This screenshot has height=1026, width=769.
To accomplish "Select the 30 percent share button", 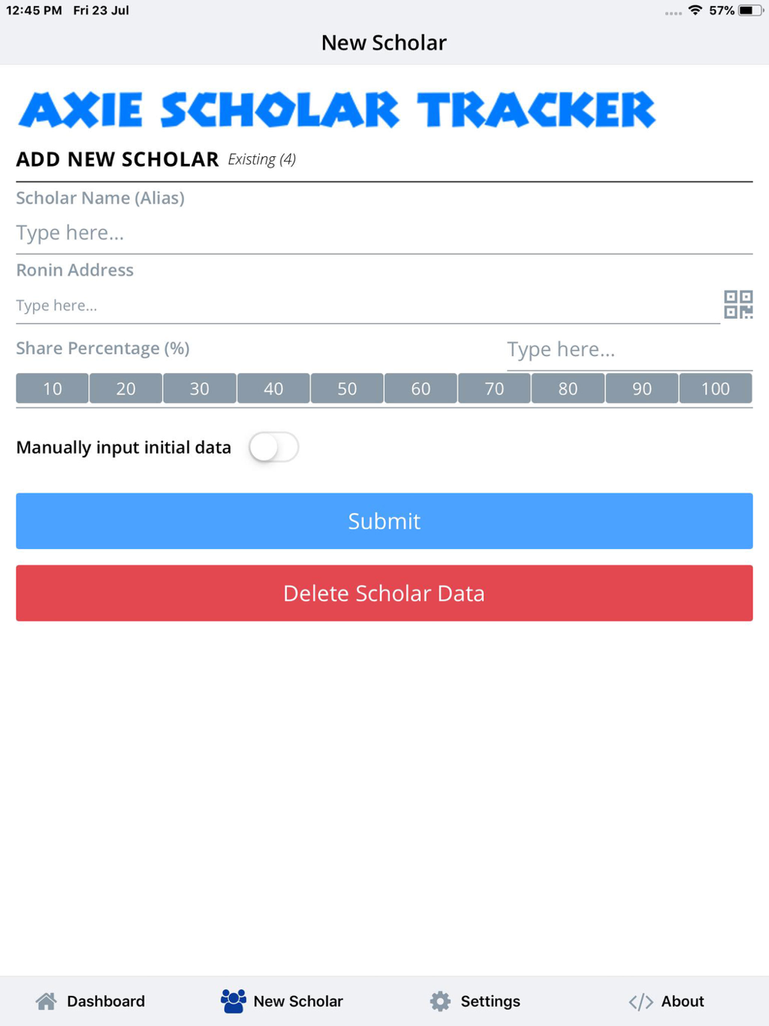I will coord(199,388).
